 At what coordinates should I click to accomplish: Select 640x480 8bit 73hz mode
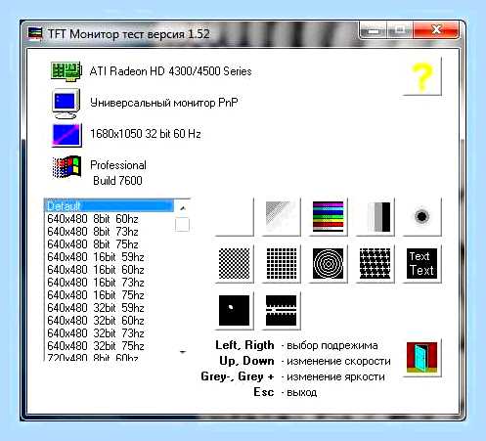pyautogui.click(x=109, y=232)
